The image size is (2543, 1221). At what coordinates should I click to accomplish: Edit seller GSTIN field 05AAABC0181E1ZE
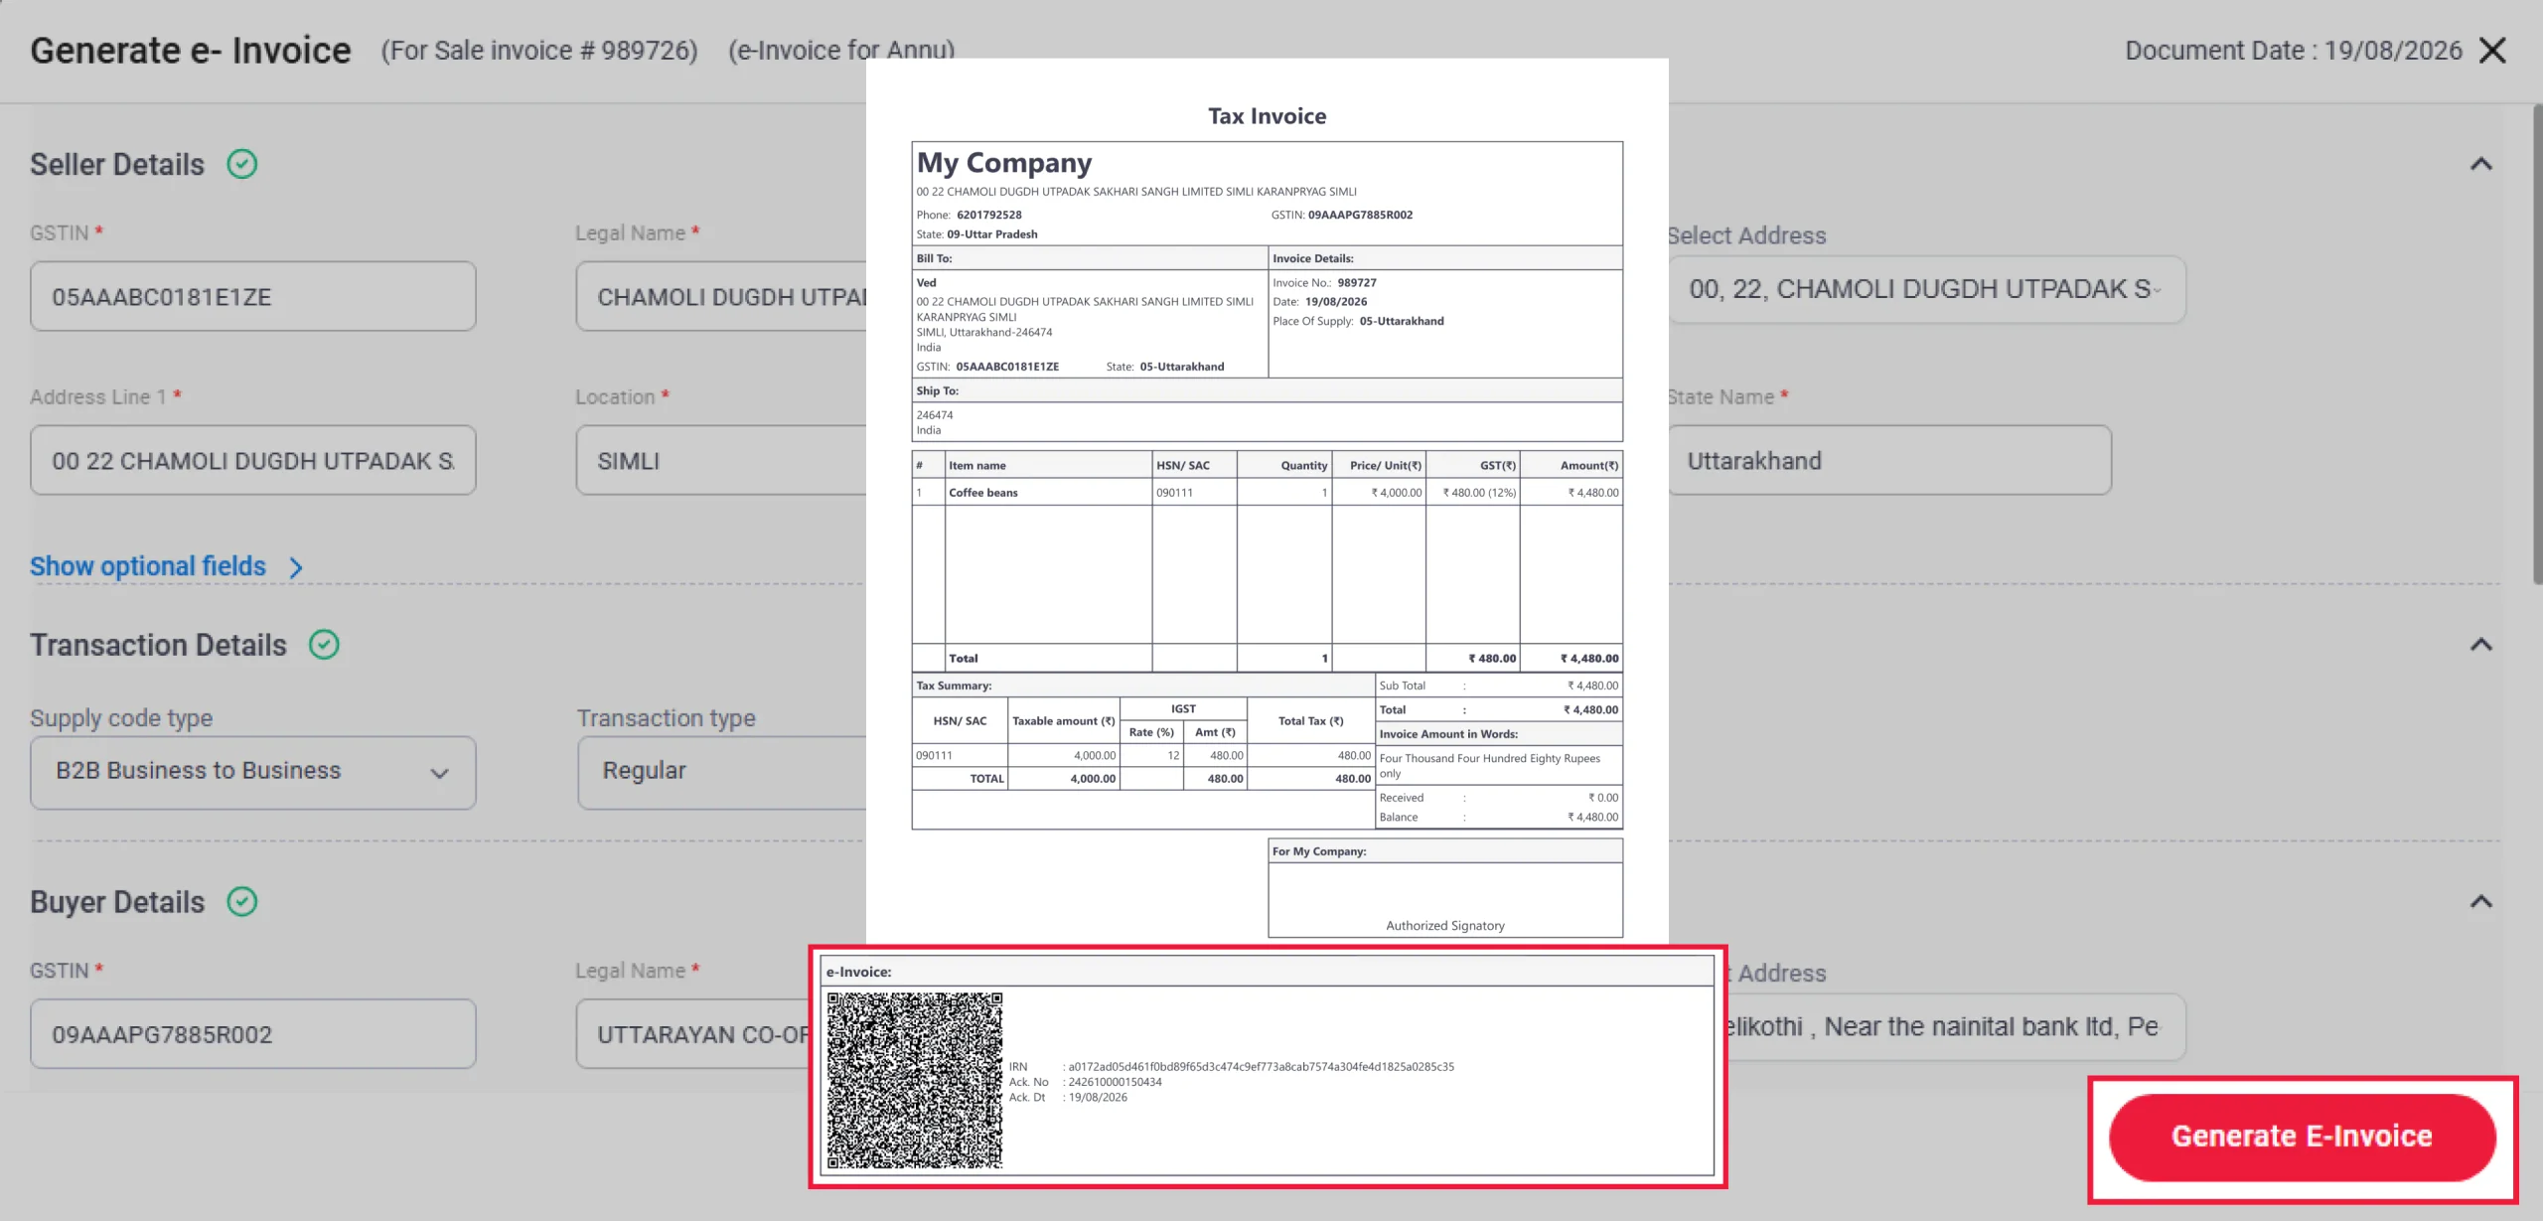pos(253,296)
